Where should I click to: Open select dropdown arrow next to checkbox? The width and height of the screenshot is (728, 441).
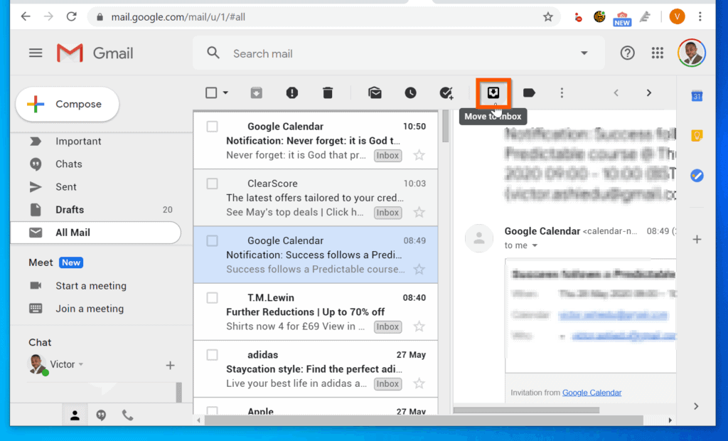pyautogui.click(x=225, y=93)
